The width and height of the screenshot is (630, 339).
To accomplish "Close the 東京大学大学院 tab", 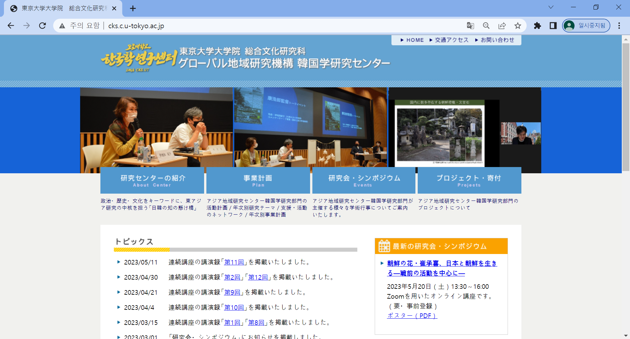I will pyautogui.click(x=114, y=9).
